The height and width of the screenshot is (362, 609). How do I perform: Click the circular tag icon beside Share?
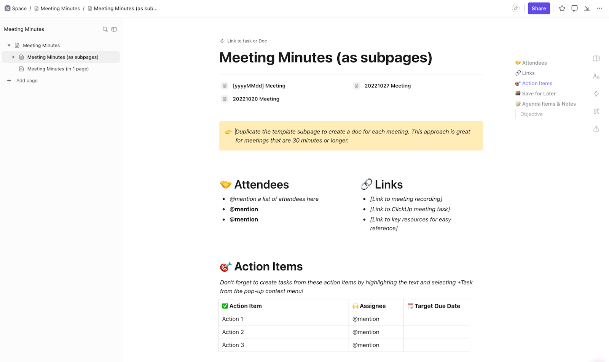515,8
